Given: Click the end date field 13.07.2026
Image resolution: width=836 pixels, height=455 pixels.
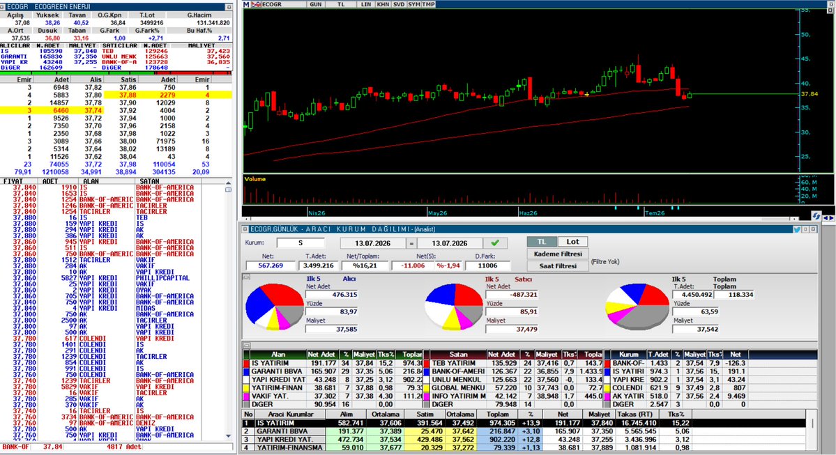Looking at the screenshot, I should (x=450, y=243).
